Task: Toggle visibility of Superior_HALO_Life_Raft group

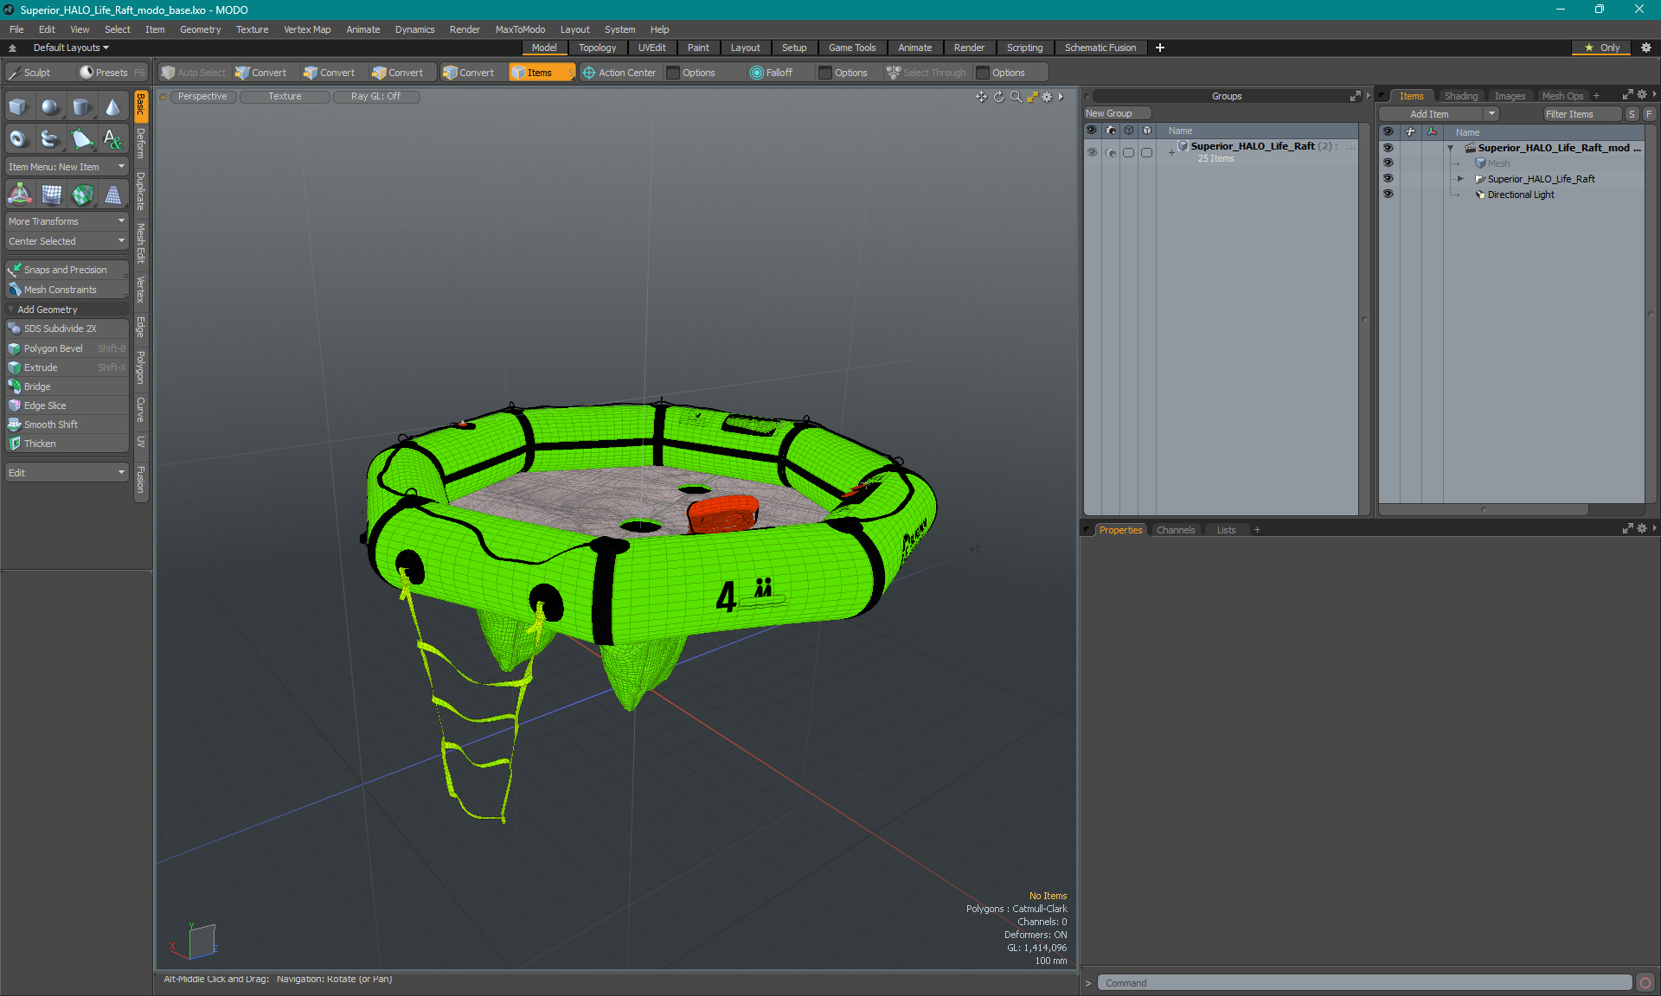Action: pos(1092,152)
